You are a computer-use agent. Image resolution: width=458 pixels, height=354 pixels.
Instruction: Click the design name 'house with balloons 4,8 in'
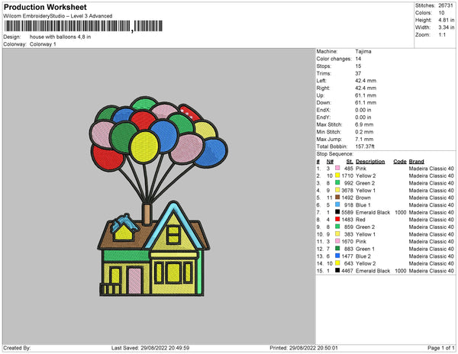[x=60, y=37]
